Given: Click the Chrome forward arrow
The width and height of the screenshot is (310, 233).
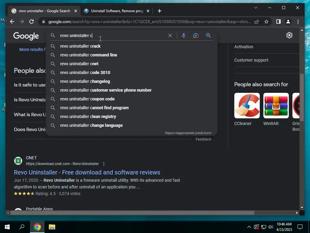Looking at the screenshot, I should 22,22.
